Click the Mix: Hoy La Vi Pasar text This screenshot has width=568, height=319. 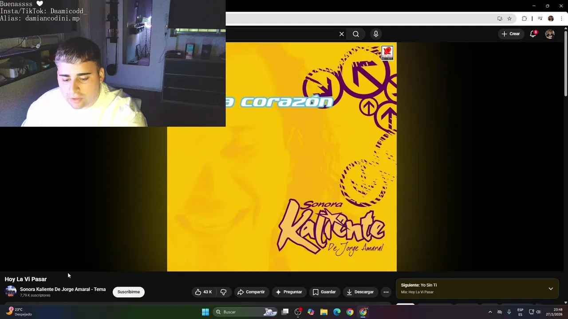tap(417, 292)
